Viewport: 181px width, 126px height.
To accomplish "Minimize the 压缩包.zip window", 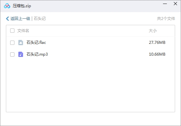I will point(165,4).
